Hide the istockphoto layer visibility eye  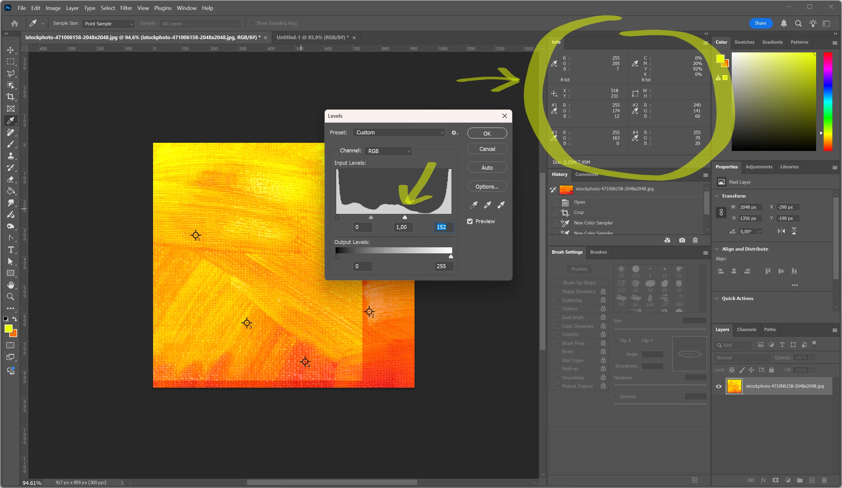click(718, 386)
